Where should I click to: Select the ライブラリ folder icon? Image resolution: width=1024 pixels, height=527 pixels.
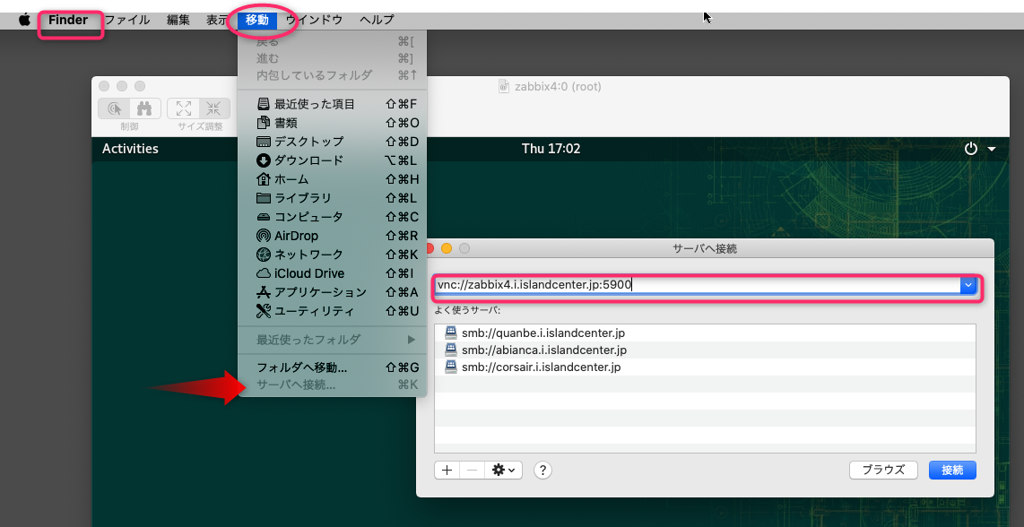[264, 198]
